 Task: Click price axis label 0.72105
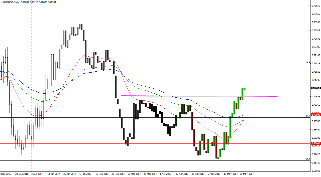[x=315, y=55]
